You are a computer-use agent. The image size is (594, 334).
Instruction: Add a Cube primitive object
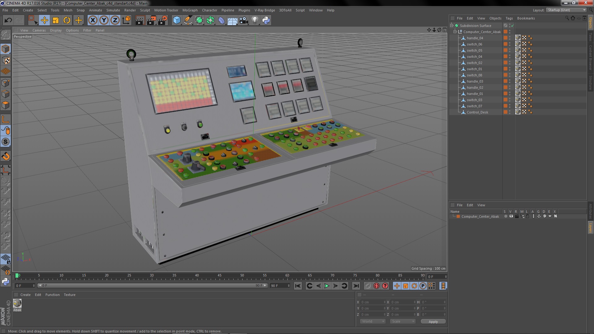click(177, 20)
